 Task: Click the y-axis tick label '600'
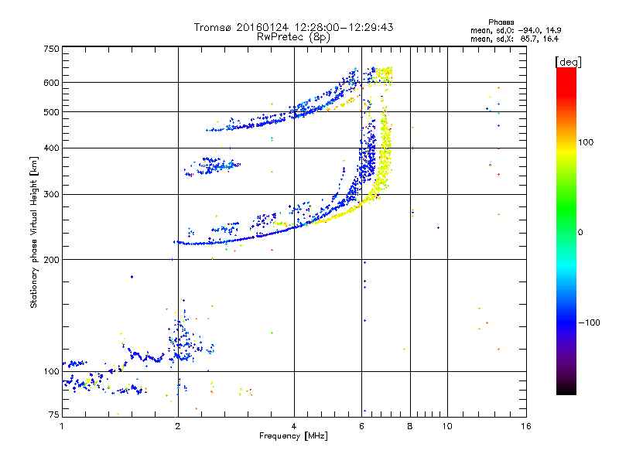pyautogui.click(x=51, y=83)
